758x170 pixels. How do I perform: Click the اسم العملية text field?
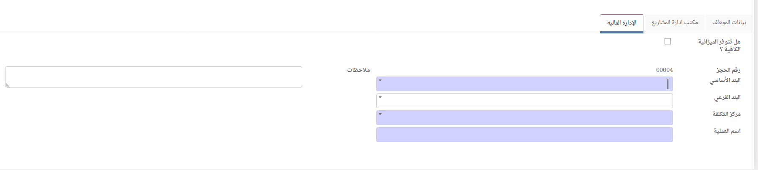click(x=524, y=135)
